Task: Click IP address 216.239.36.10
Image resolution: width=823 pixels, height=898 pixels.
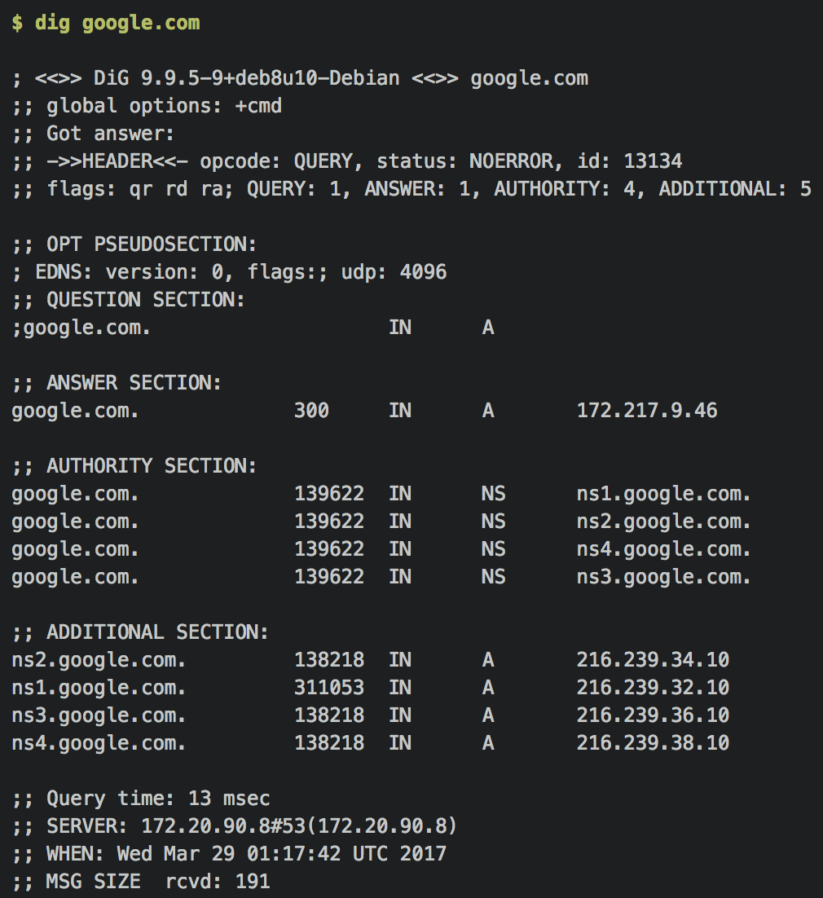Action: pyautogui.click(x=653, y=715)
